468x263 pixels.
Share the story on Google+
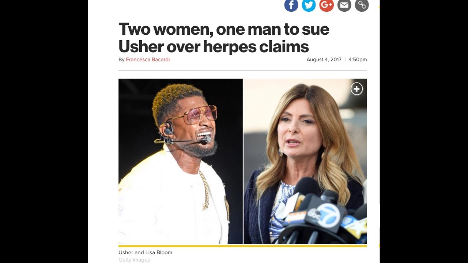pyautogui.click(x=327, y=5)
